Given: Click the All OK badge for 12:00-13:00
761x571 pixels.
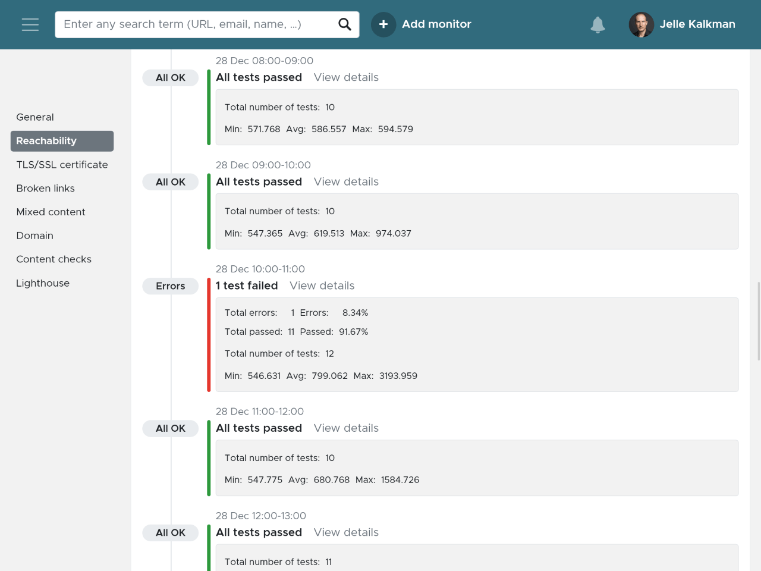Looking at the screenshot, I should (171, 533).
